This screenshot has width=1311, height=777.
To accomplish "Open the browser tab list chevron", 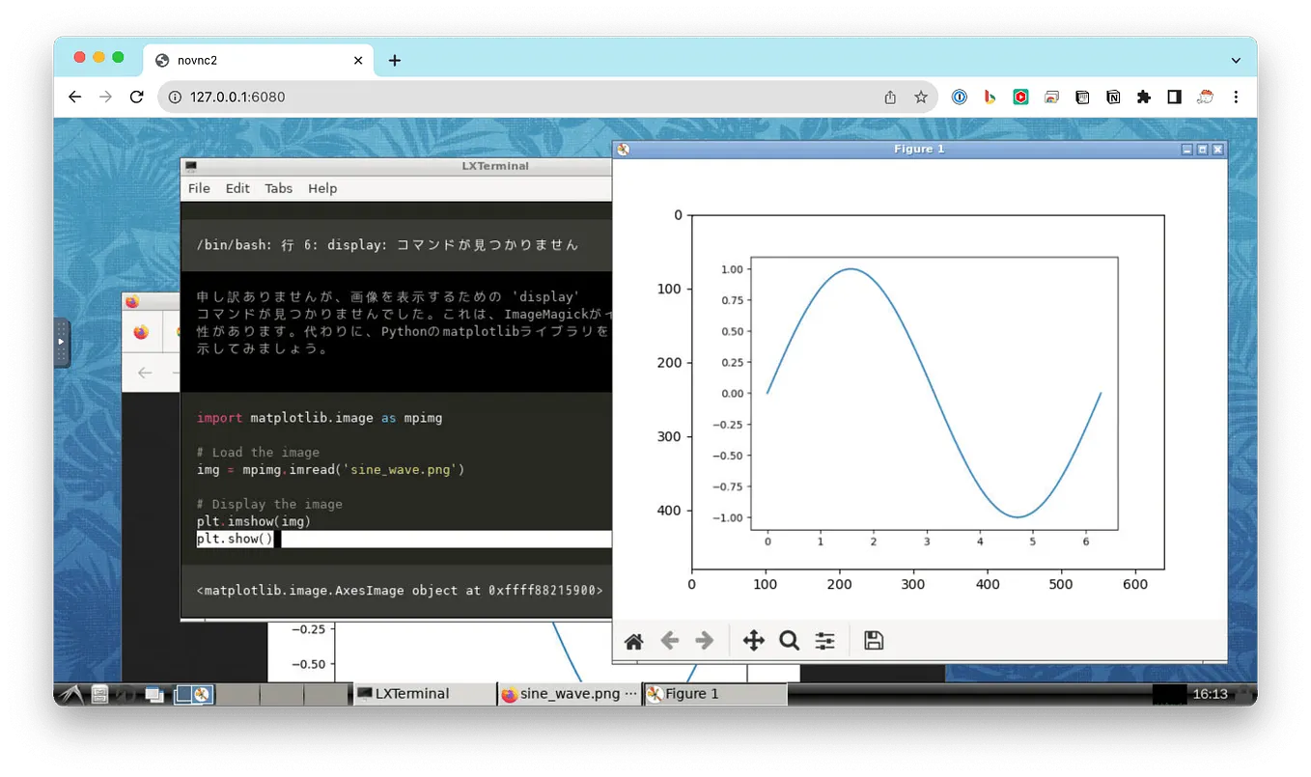I will (1237, 60).
